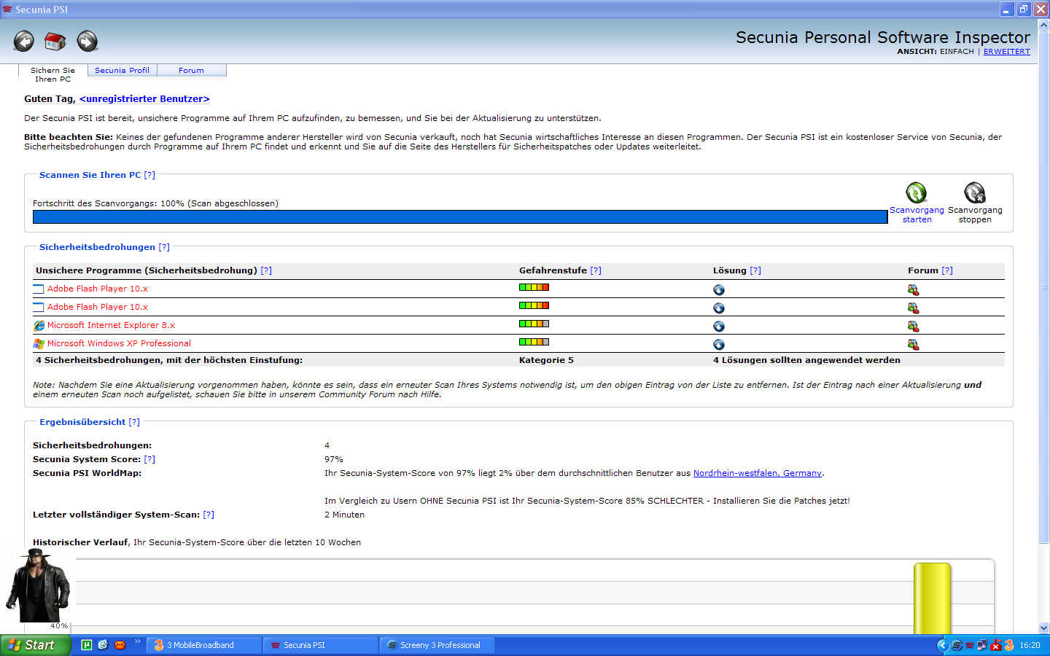
Task: Expand hidden tray icons with the chevron
Action: tap(942, 645)
